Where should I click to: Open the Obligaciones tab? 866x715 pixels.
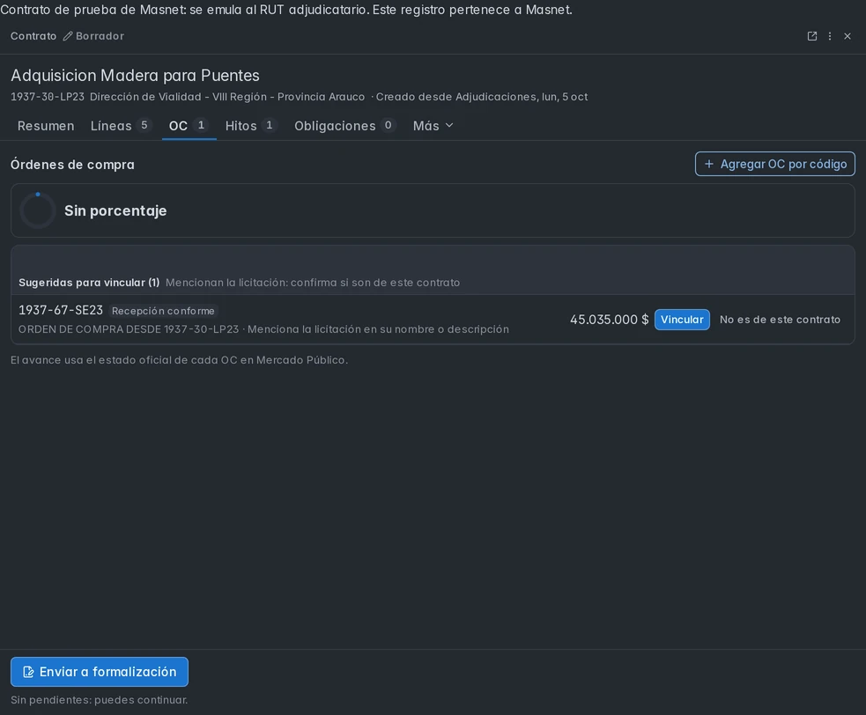pos(345,126)
